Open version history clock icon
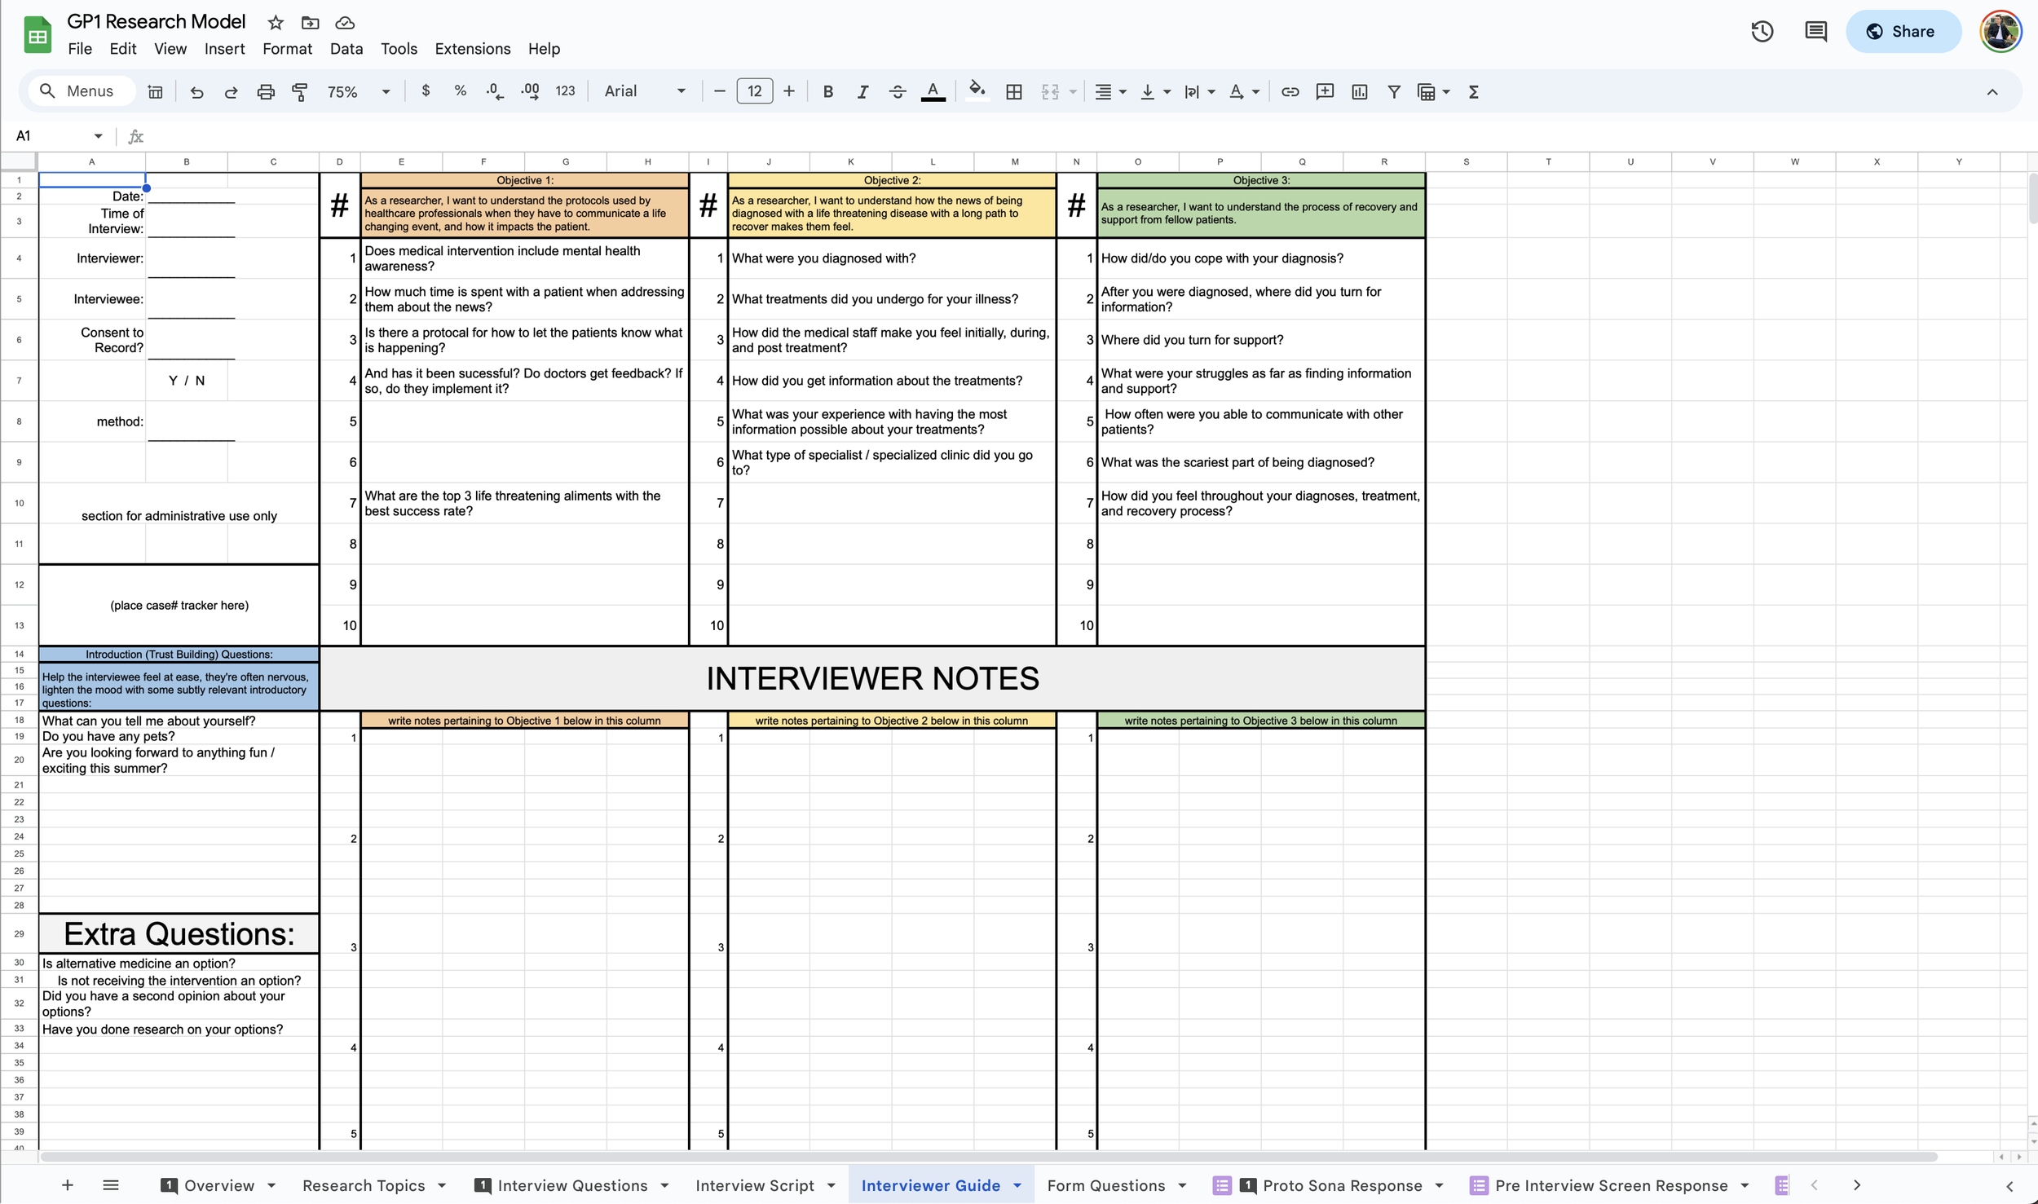 [x=1762, y=32]
